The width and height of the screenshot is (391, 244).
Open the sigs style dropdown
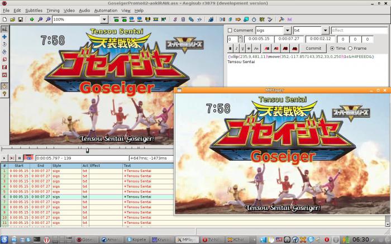coord(288,30)
